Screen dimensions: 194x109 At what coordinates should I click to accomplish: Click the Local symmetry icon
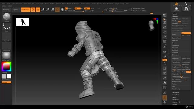165,52
